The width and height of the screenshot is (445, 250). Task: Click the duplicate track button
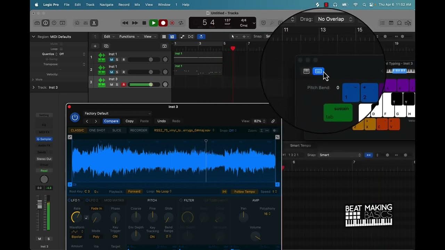click(x=106, y=46)
